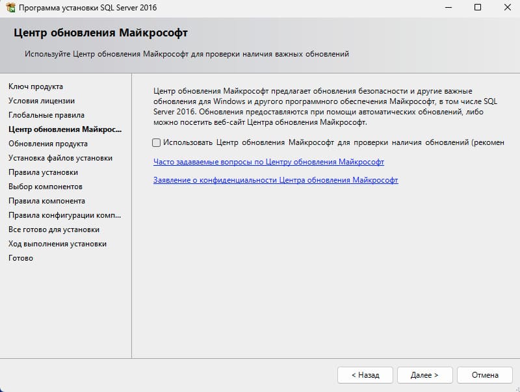520x392 pixels.
Task: Select the "Установка файлов установки" step
Action: 60,158
